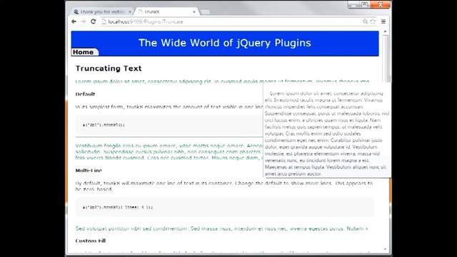The height and width of the screenshot is (257, 457).
Task: Click 'The Wide World of jQuery Plugins' header
Action: [225, 43]
